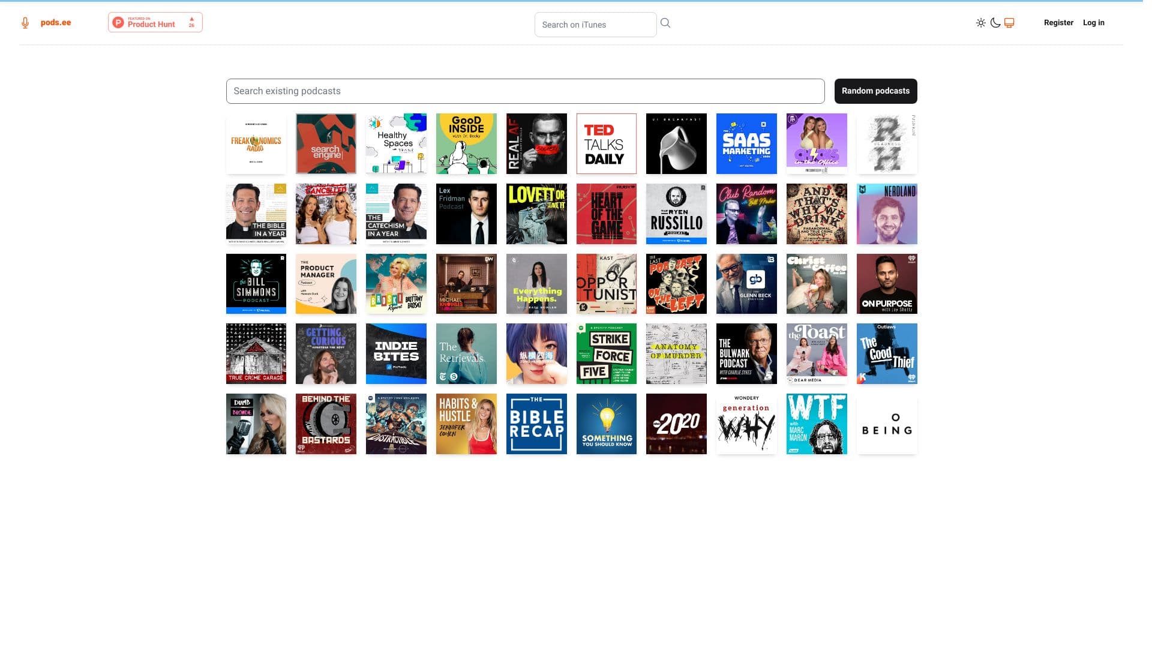Click the search magnifier icon
This screenshot has height=648, width=1152.
pos(665,23)
